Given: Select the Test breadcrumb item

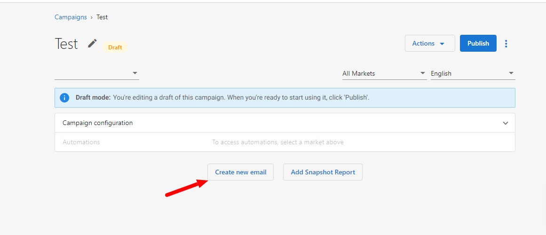Looking at the screenshot, I should (x=102, y=17).
